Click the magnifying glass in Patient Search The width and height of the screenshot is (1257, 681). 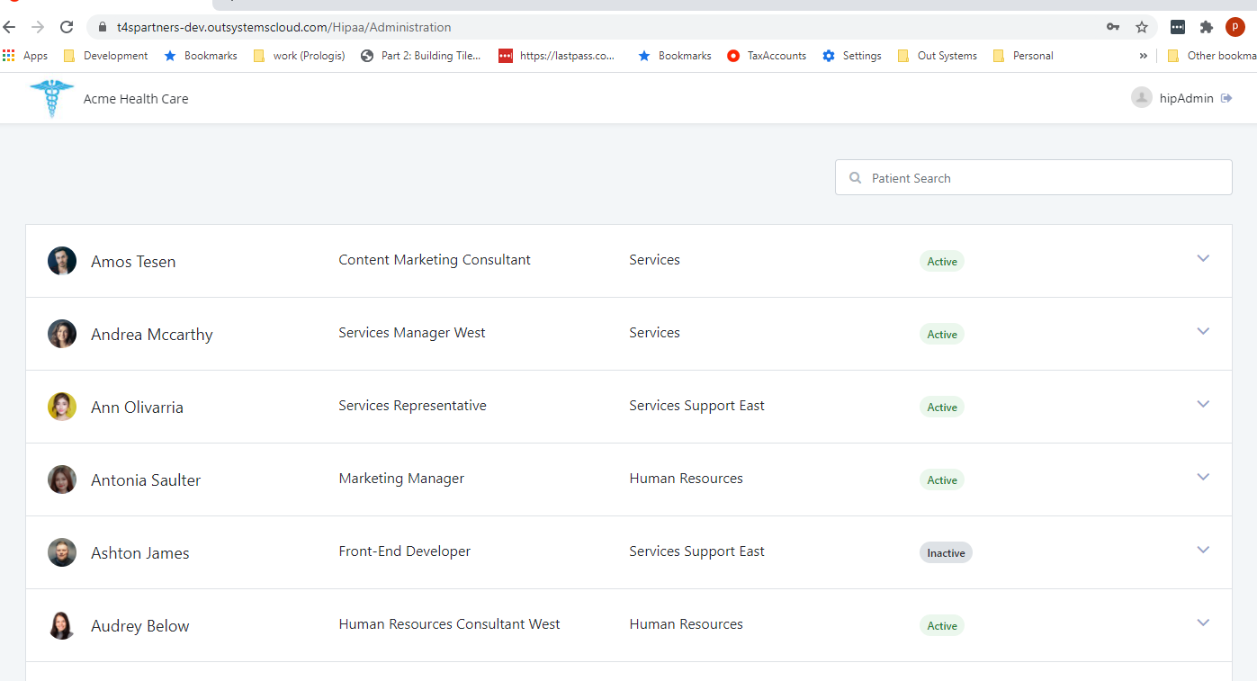(x=855, y=177)
